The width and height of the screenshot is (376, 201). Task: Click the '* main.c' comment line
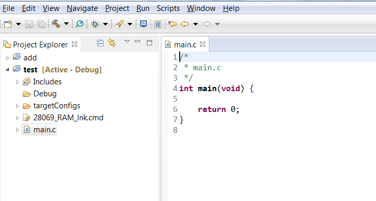pyautogui.click(x=203, y=68)
